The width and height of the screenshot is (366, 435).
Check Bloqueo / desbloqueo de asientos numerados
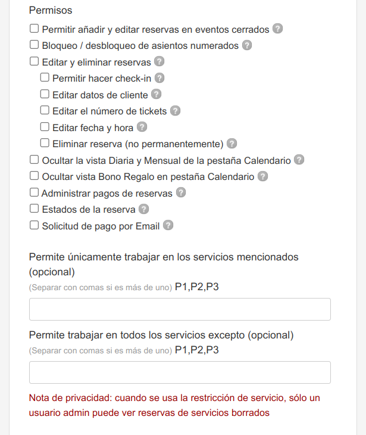click(x=34, y=45)
